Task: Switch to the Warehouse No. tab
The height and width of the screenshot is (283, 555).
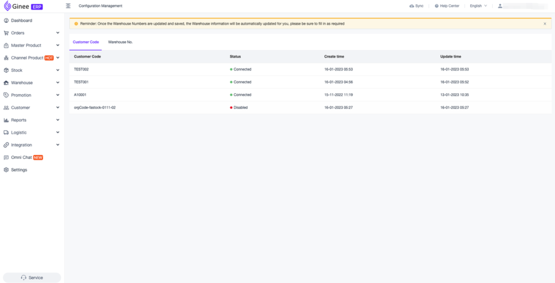Action: tap(120, 42)
